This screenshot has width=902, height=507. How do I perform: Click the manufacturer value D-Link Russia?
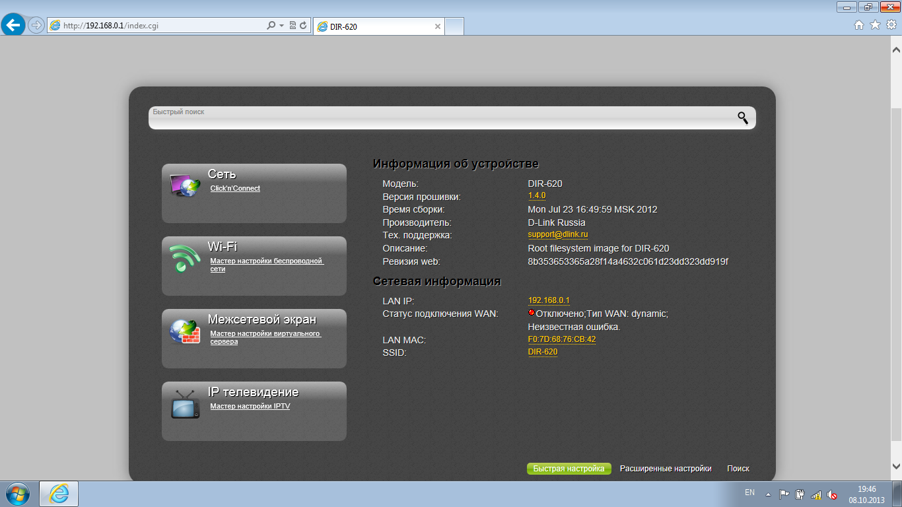coord(557,222)
